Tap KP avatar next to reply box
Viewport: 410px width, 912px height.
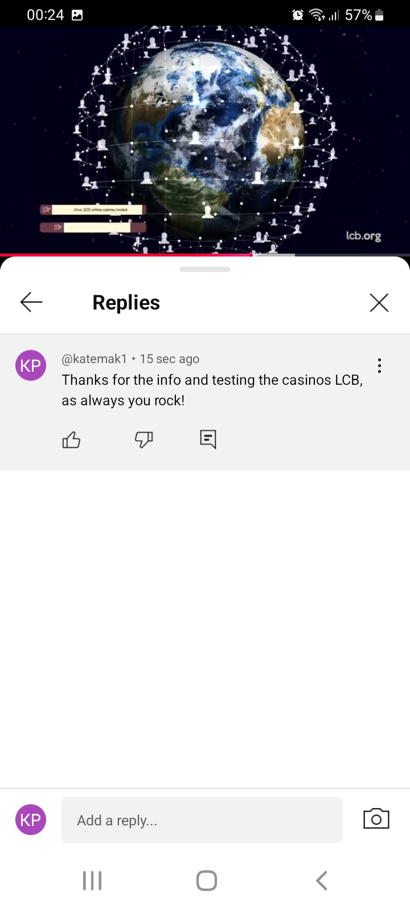(x=30, y=820)
